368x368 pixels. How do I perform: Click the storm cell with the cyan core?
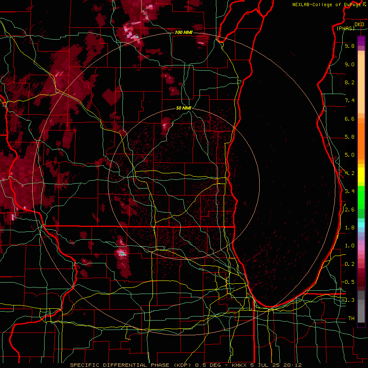[x=122, y=254]
